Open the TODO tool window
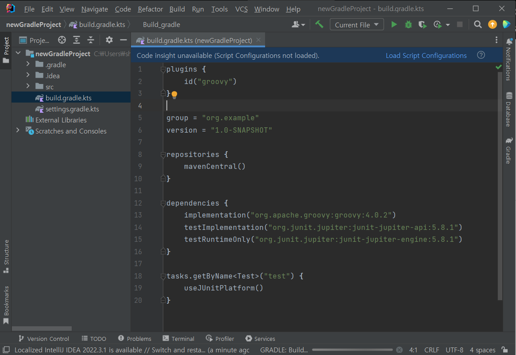The image size is (516, 355). [x=94, y=339]
